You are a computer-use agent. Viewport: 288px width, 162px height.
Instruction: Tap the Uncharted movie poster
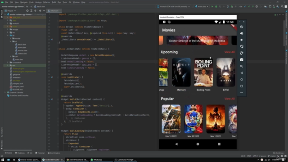(171, 119)
